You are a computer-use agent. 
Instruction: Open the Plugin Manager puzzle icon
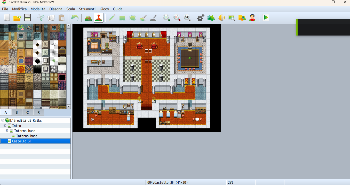[x=211, y=18]
